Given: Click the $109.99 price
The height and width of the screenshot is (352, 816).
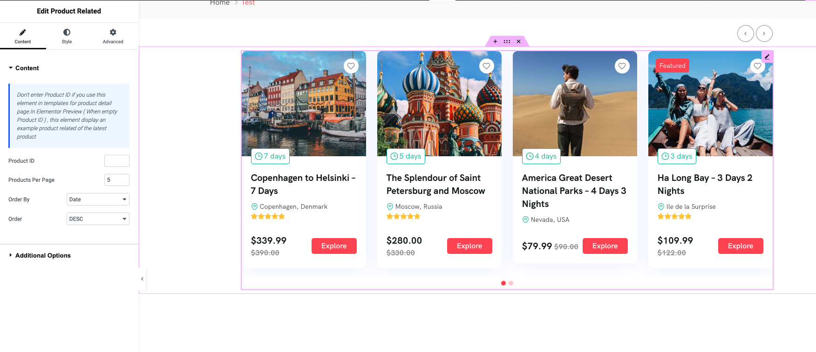Looking at the screenshot, I should pos(675,240).
